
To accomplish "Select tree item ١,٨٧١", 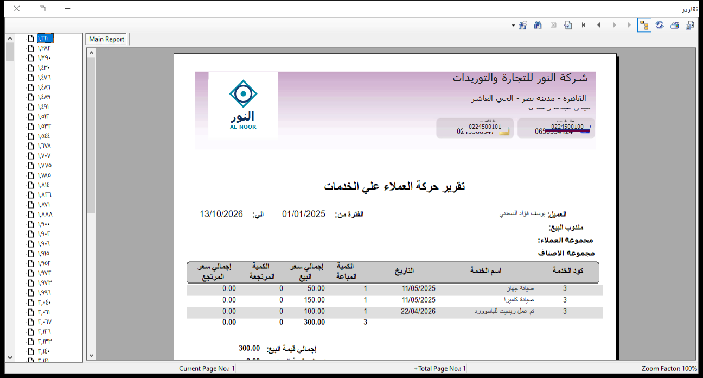I will click(x=44, y=204).
